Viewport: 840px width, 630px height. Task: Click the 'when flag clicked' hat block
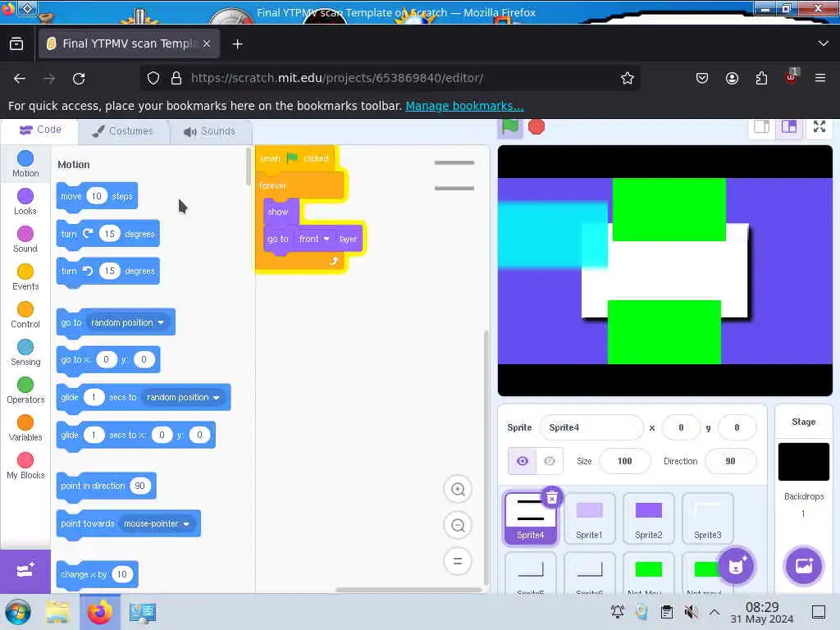tap(295, 158)
